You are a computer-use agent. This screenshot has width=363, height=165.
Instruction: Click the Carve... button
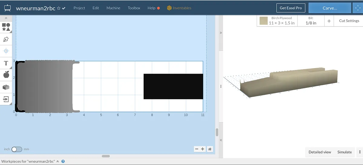pyautogui.click(x=330, y=8)
